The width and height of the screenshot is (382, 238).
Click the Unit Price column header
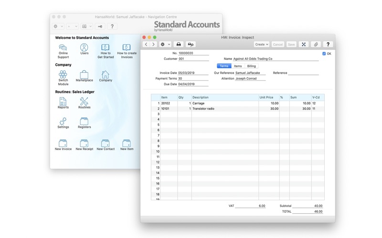pyautogui.click(x=269, y=98)
